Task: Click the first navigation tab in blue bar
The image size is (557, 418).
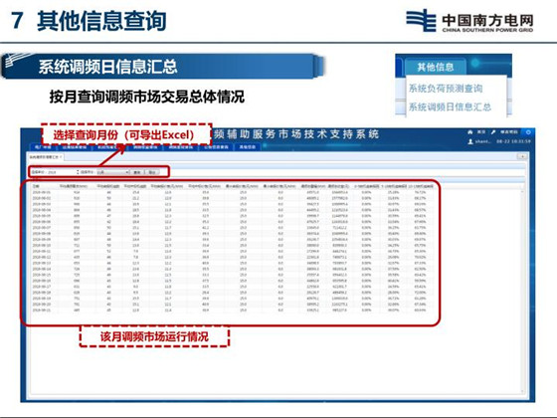Action: point(44,147)
